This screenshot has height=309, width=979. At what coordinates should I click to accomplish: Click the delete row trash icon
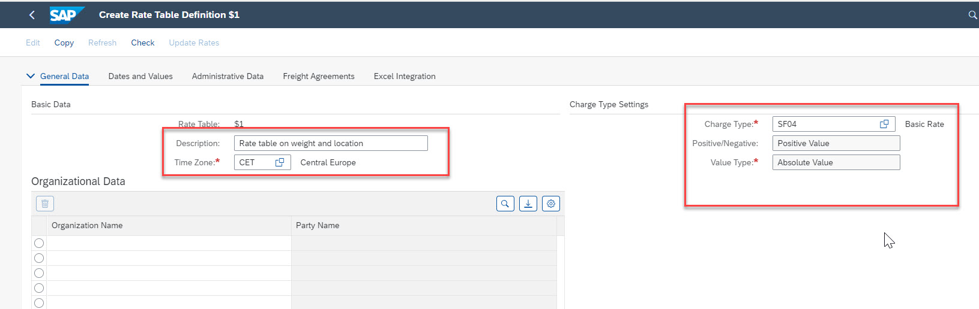[45, 204]
